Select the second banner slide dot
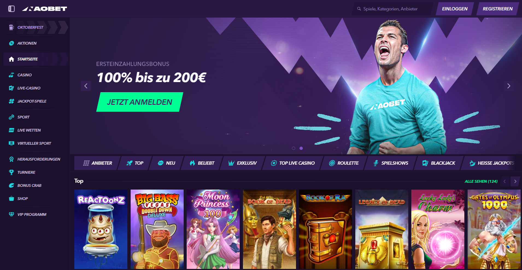Screen dimensions: 522x270 pyautogui.click(x=301, y=148)
